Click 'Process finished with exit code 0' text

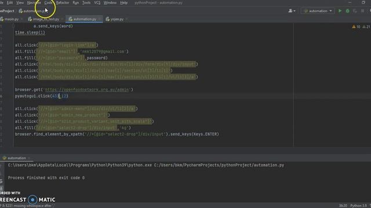[x=46, y=178]
